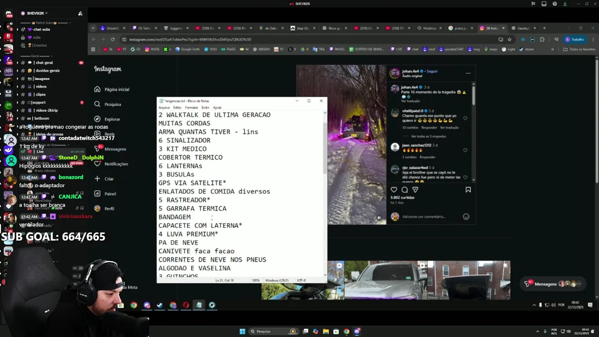Image resolution: width=599 pixels, height=337 pixels.
Task: Open Instagram Mensagens sidebar icon
Action: tap(97, 149)
